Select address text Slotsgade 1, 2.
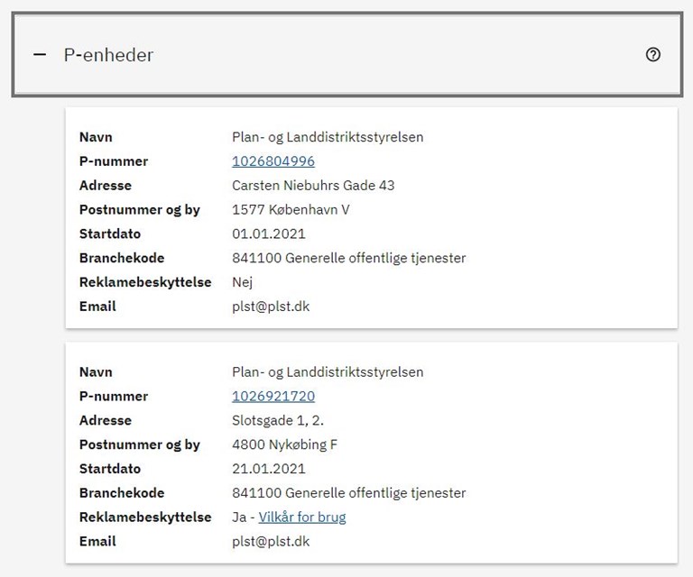 (278, 420)
